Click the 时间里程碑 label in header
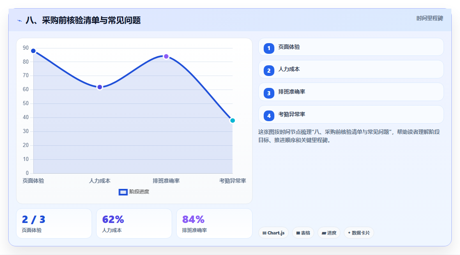This screenshot has width=460, height=255. 430,18
